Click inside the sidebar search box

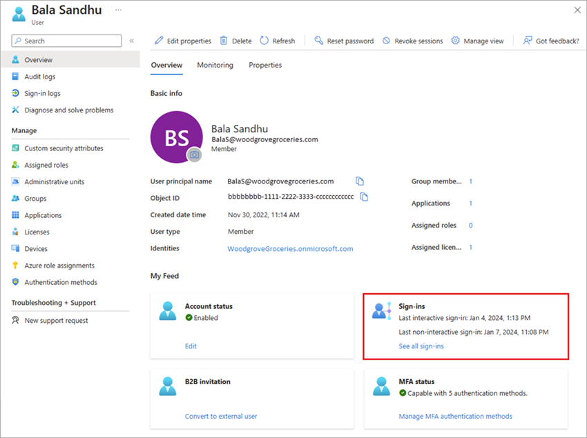[66, 41]
